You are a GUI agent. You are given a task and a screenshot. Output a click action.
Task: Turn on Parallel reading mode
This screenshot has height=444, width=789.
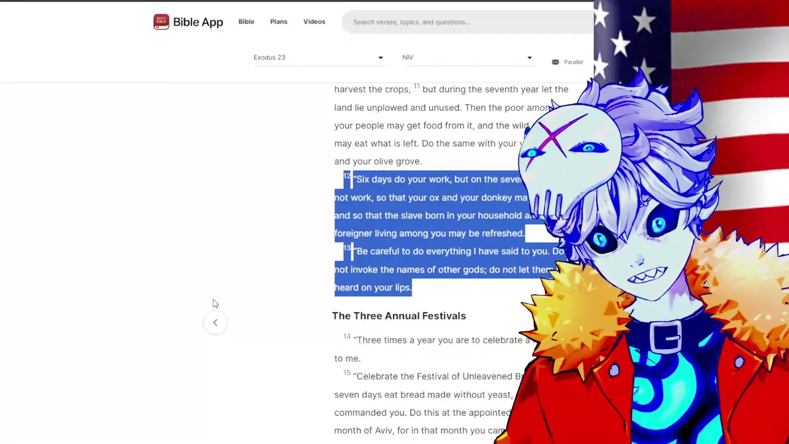tap(568, 62)
